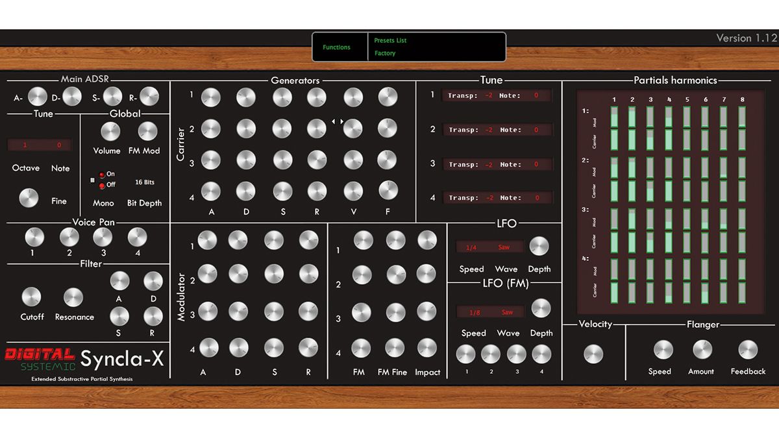Image resolution: width=779 pixels, height=438 pixels.
Task: Adjust the Resonance knob
Action: 73,298
